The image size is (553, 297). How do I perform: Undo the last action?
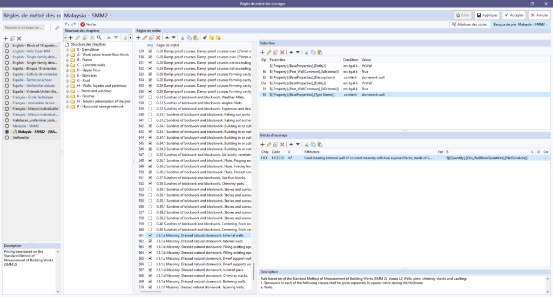pyautogui.click(x=67, y=24)
